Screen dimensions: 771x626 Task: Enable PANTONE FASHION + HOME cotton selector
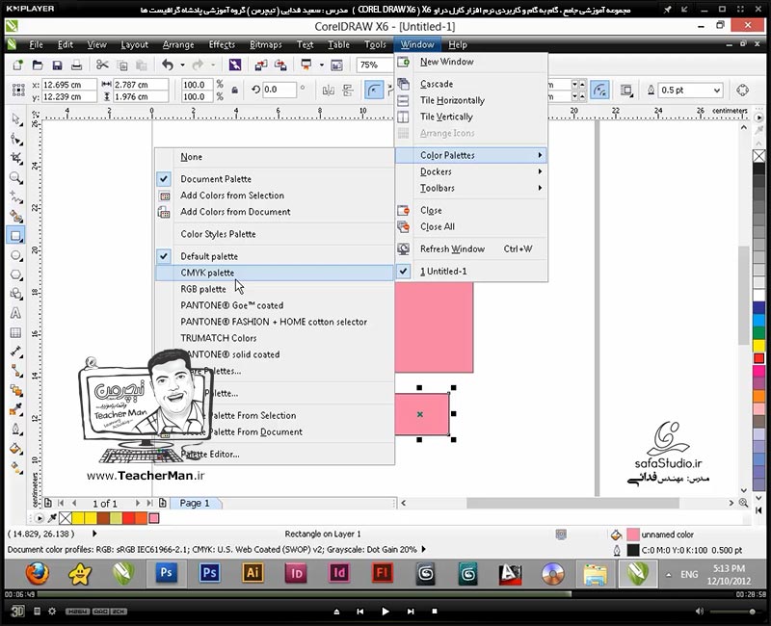pos(275,322)
